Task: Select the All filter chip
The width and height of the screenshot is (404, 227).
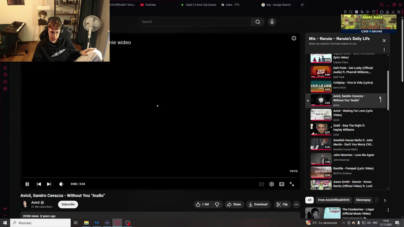Action: [x=310, y=200]
